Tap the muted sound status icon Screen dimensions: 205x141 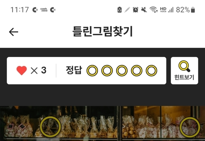tap(144, 10)
